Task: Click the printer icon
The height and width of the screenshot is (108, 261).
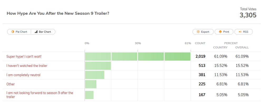Action: coord(220,32)
